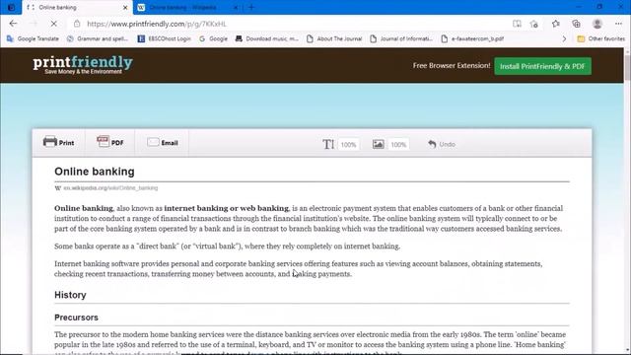631x355 pixels.
Task: Expand the bookmarks overflow chevron
Action: point(564,38)
